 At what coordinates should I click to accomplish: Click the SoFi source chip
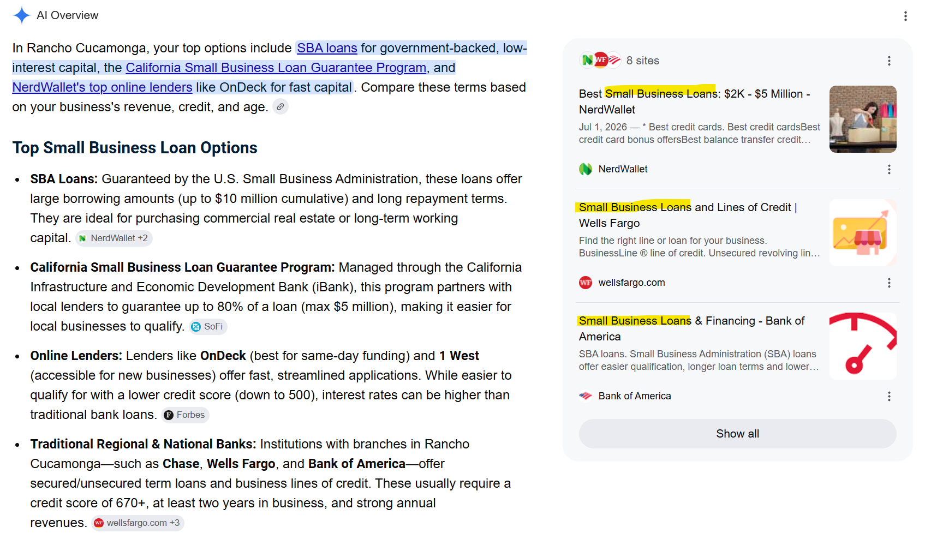[207, 327]
